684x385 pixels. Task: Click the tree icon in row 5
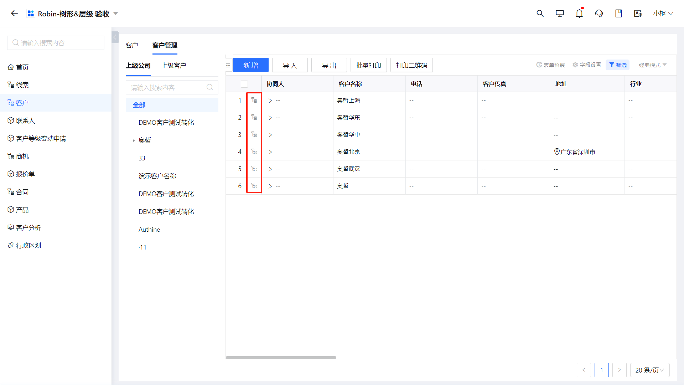(254, 169)
